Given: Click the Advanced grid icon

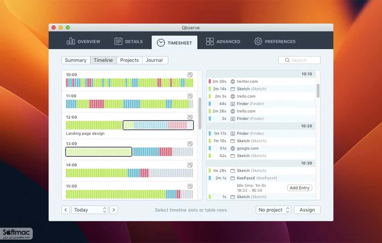Looking at the screenshot, I should pyautogui.click(x=210, y=41).
